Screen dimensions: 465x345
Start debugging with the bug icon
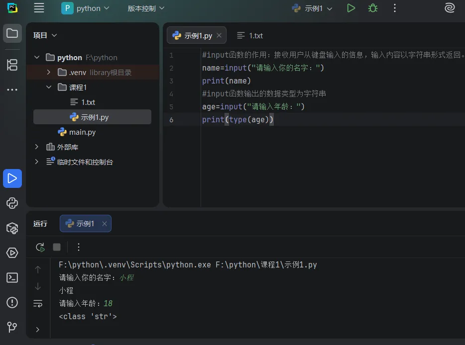click(373, 8)
